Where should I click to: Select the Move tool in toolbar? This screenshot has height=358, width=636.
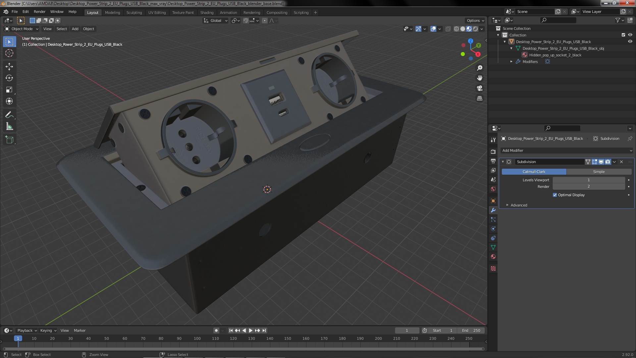coord(9,66)
